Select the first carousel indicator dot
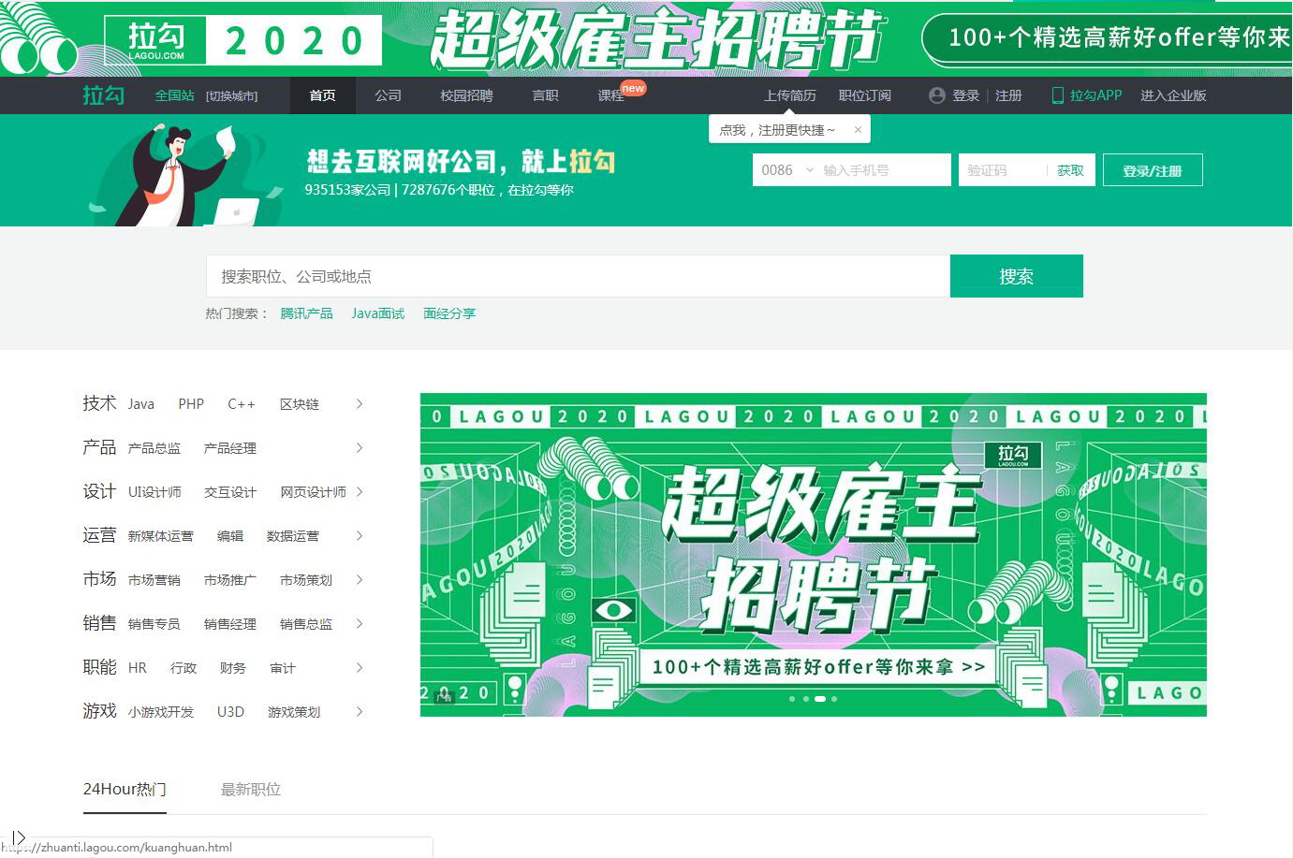This screenshot has width=1293, height=858. coord(792,699)
